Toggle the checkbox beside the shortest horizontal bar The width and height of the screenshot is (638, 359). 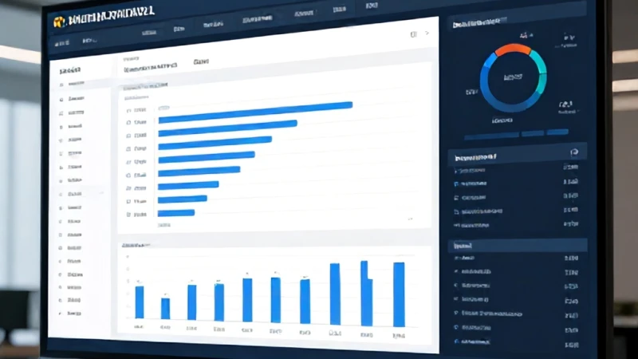tap(128, 214)
